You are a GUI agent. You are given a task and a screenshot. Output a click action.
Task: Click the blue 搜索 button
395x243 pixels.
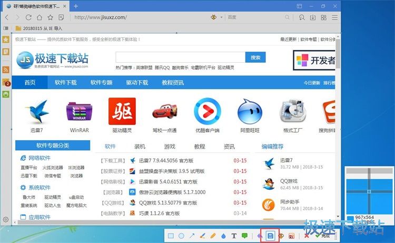point(255,57)
